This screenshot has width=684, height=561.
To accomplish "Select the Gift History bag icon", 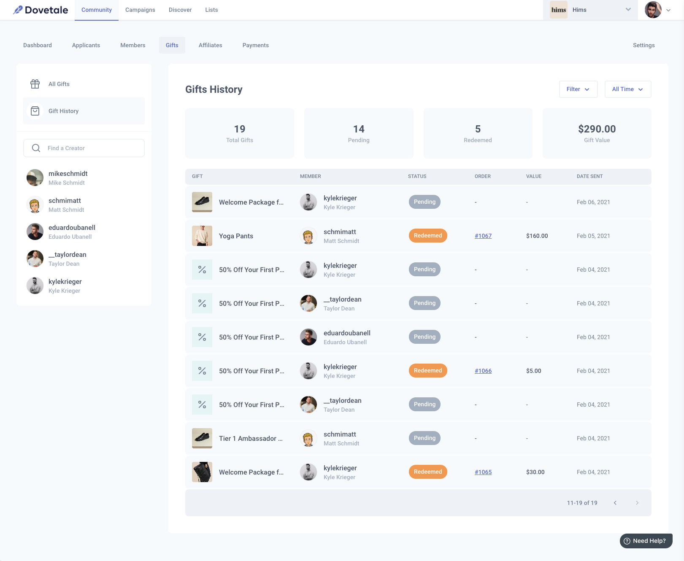I will [x=35, y=111].
